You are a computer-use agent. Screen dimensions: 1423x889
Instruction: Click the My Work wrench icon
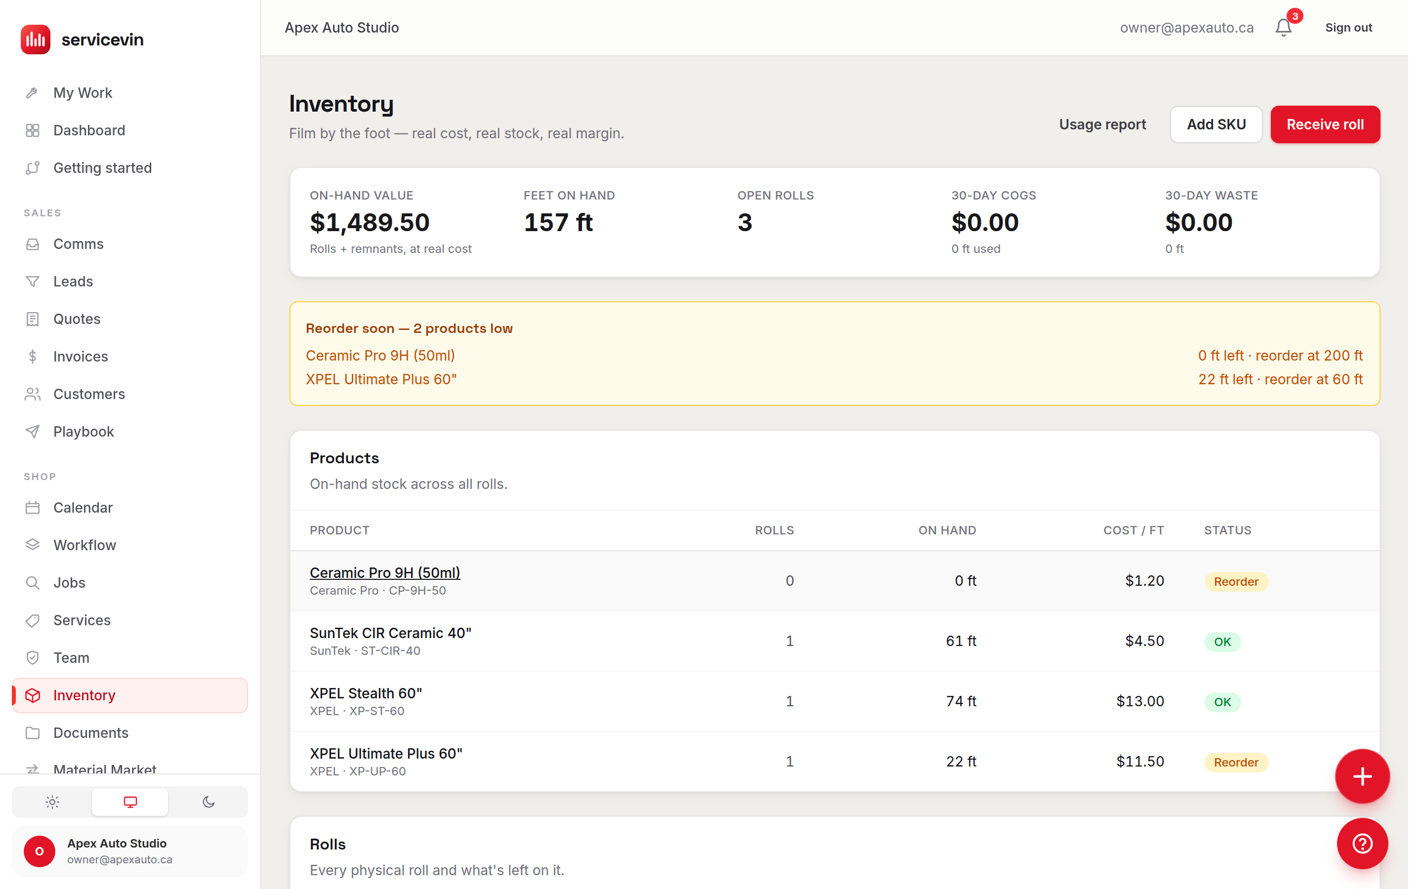pyautogui.click(x=32, y=93)
